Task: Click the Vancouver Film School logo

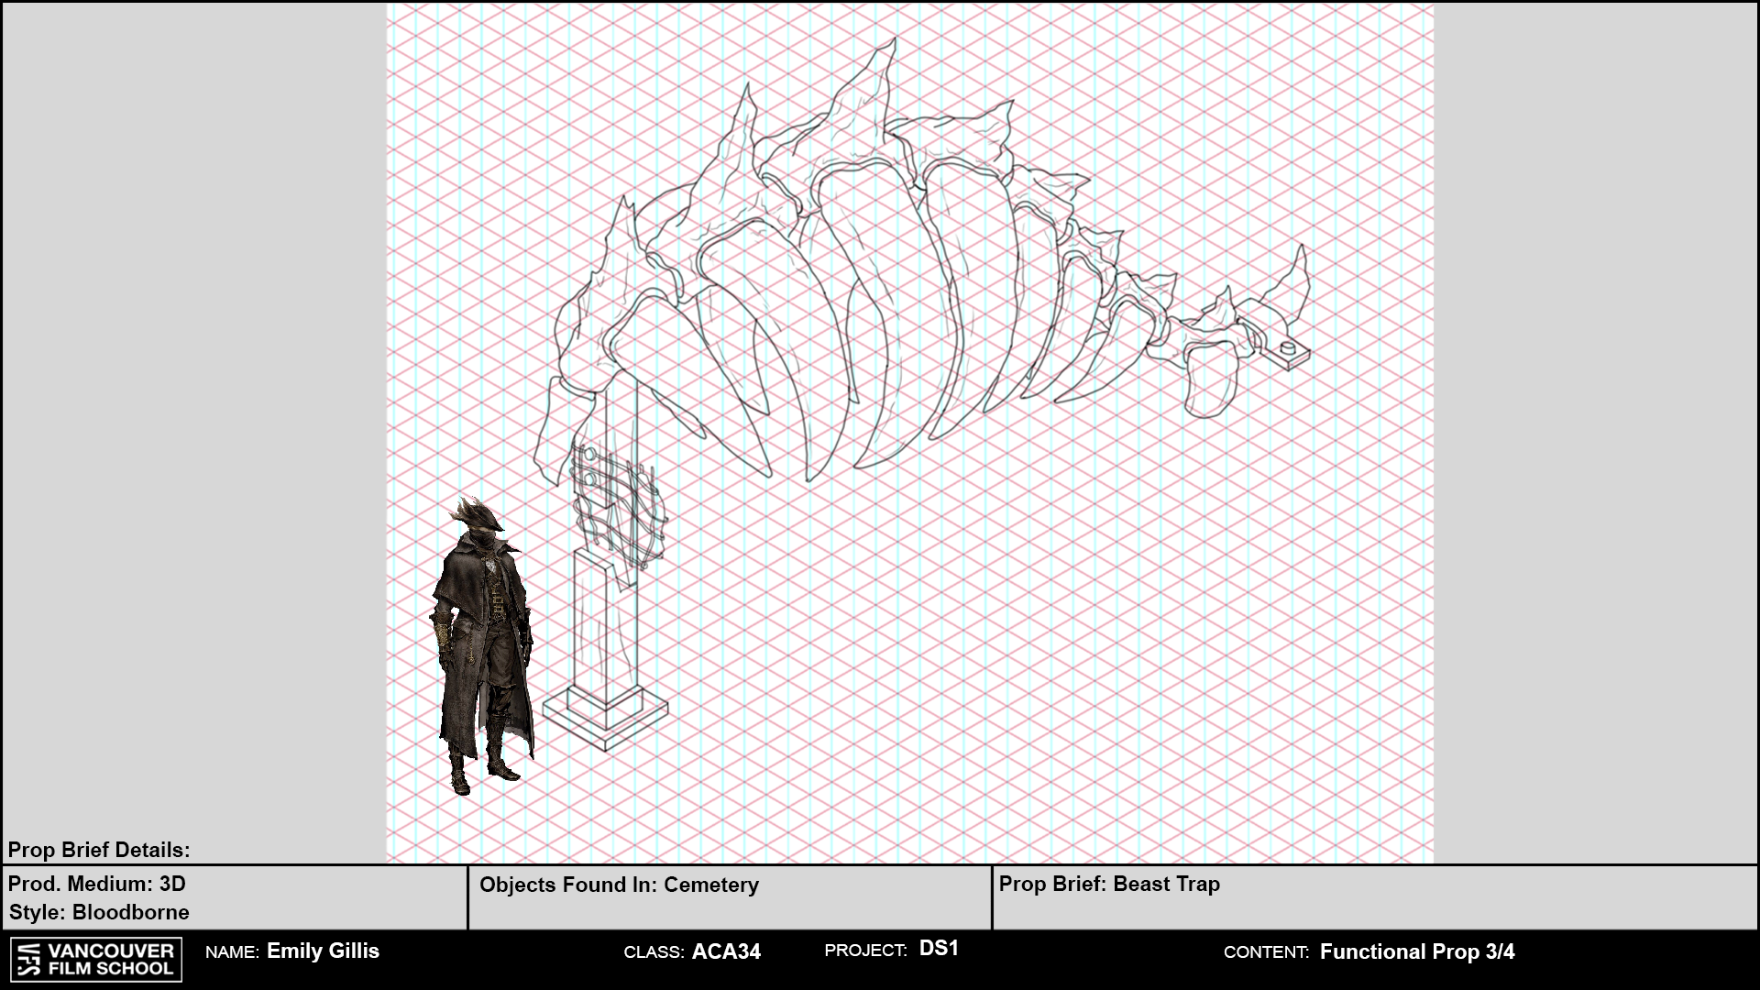Action: (95, 959)
